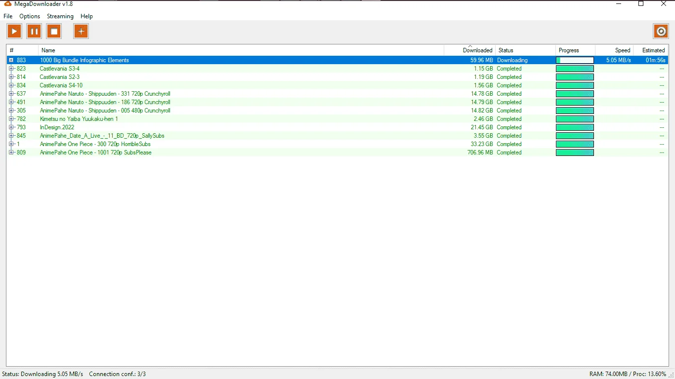Open the Help menu

pos(86,16)
